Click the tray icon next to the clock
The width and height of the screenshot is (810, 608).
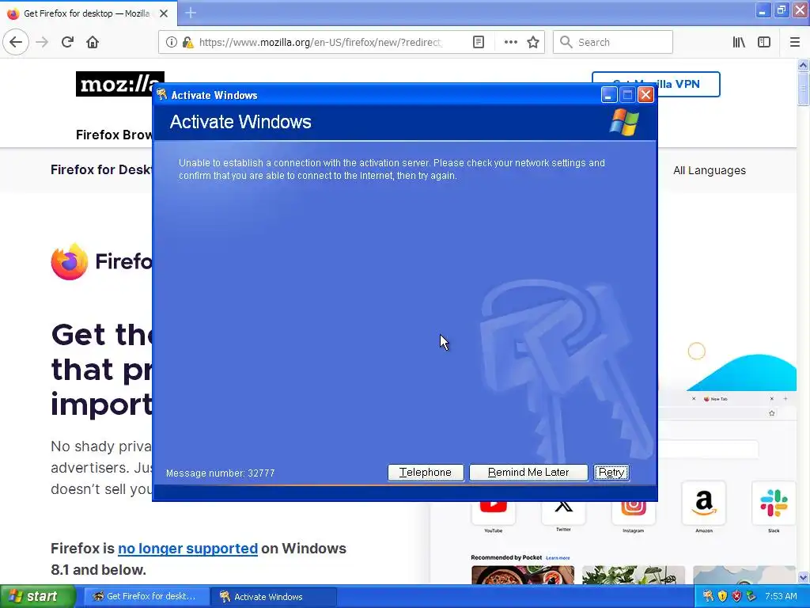pyautogui.click(x=751, y=596)
